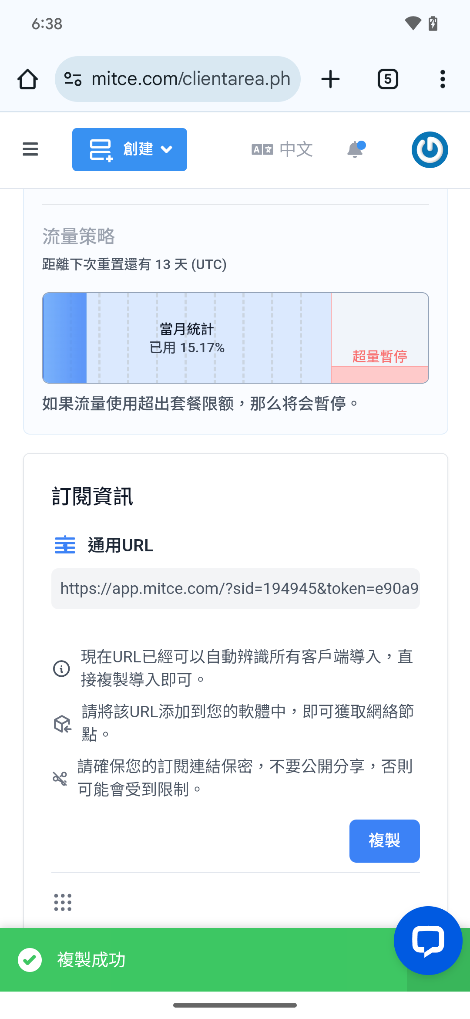470x1019 pixels.
Task: Tap the Chrome home icon
Action: click(x=27, y=79)
